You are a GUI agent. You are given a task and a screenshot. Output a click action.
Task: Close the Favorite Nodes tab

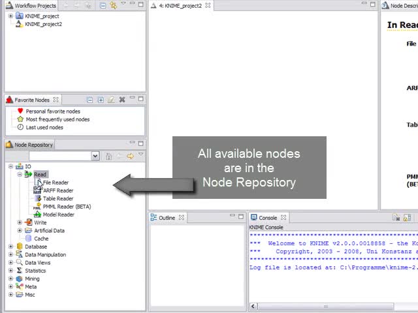click(56, 100)
